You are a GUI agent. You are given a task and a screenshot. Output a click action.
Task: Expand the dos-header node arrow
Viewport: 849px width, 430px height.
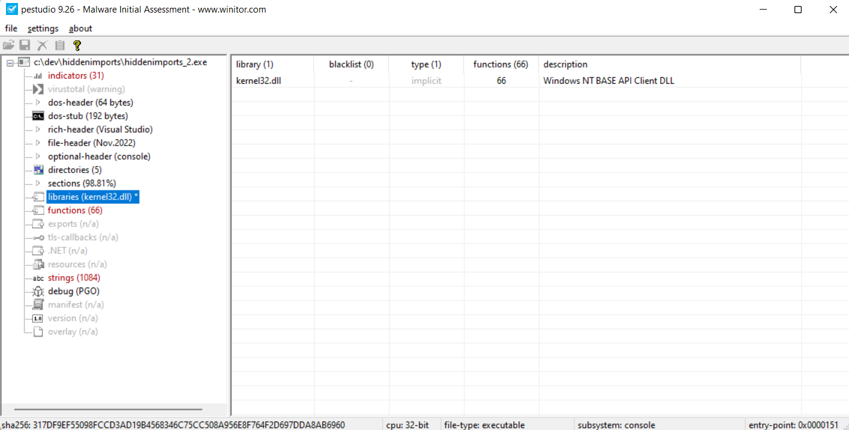pyautogui.click(x=38, y=102)
